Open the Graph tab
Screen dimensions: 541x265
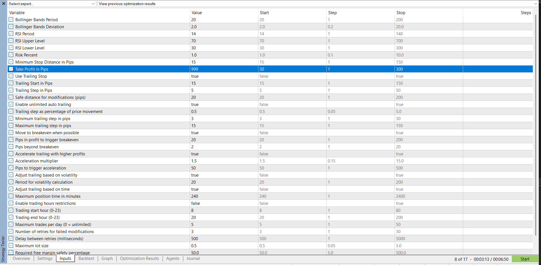tap(107, 259)
